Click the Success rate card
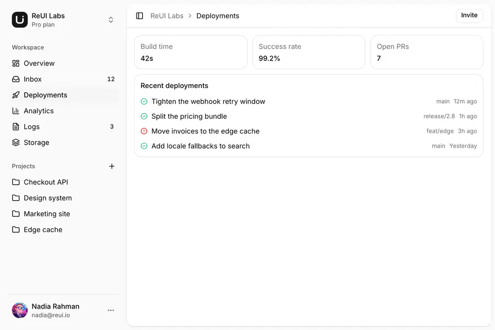495x330 pixels. click(x=309, y=52)
